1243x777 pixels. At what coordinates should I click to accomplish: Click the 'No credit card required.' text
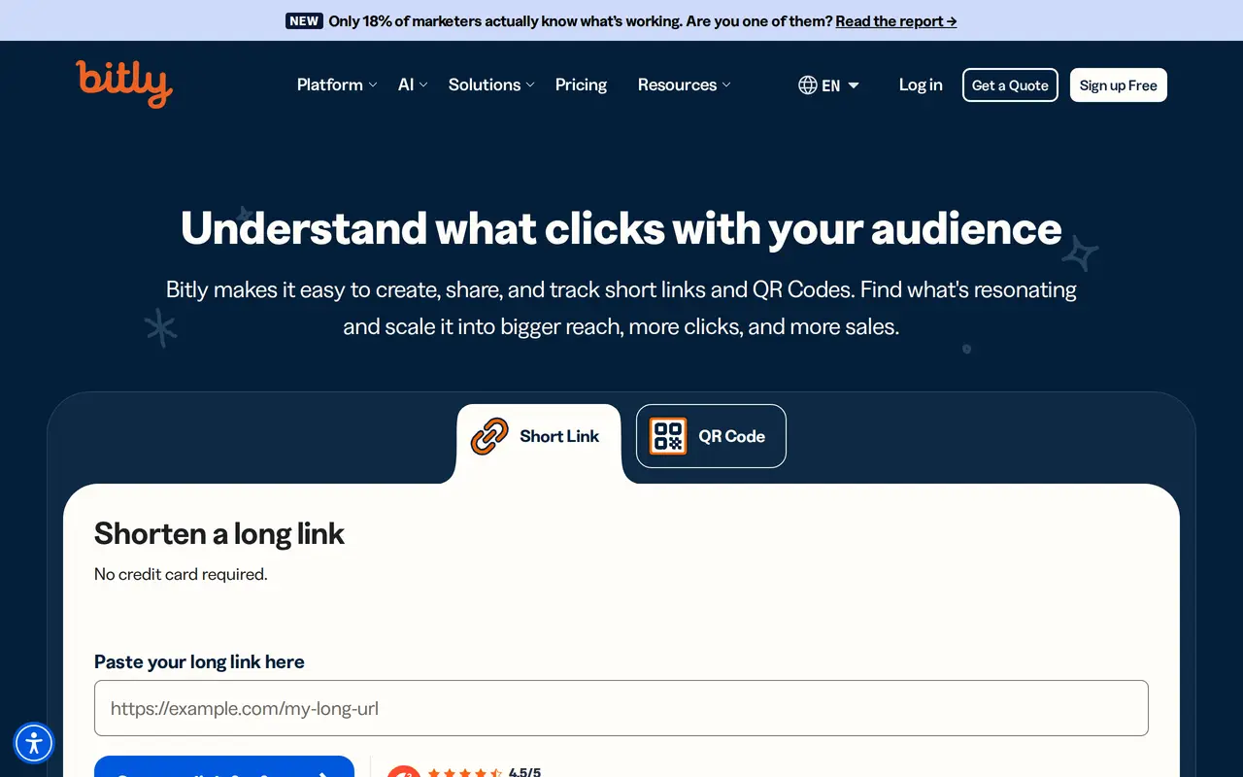point(181,574)
